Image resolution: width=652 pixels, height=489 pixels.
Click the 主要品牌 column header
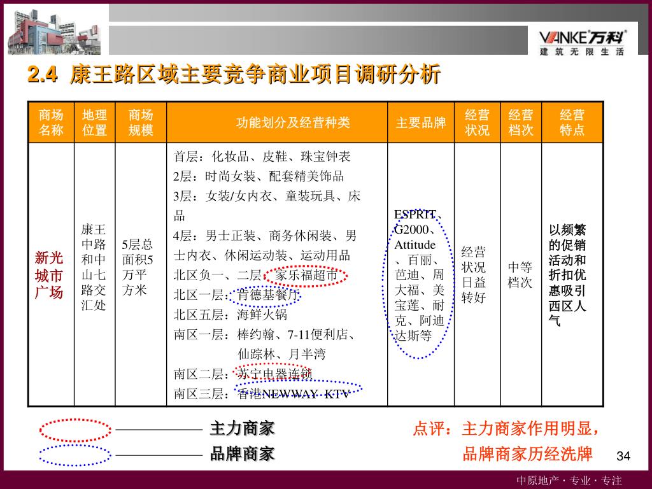pyautogui.click(x=421, y=123)
